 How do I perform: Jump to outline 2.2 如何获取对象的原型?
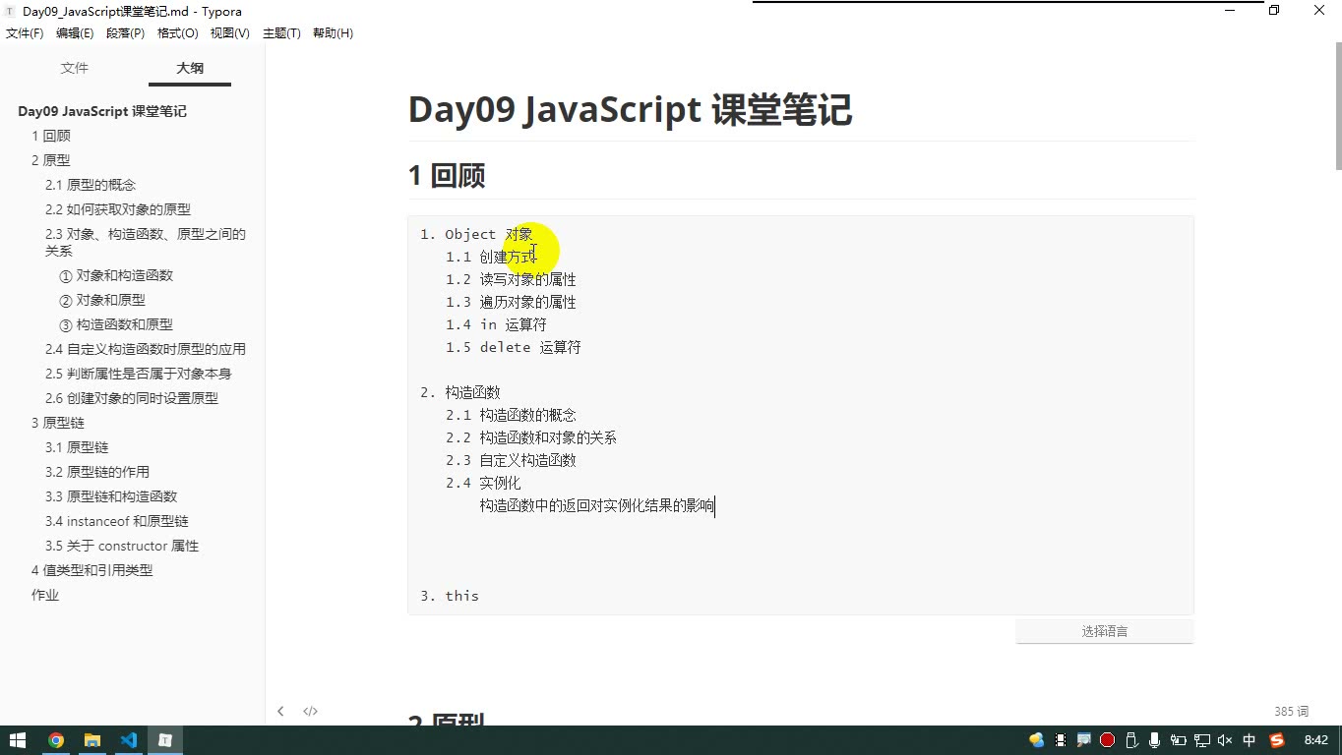click(118, 209)
